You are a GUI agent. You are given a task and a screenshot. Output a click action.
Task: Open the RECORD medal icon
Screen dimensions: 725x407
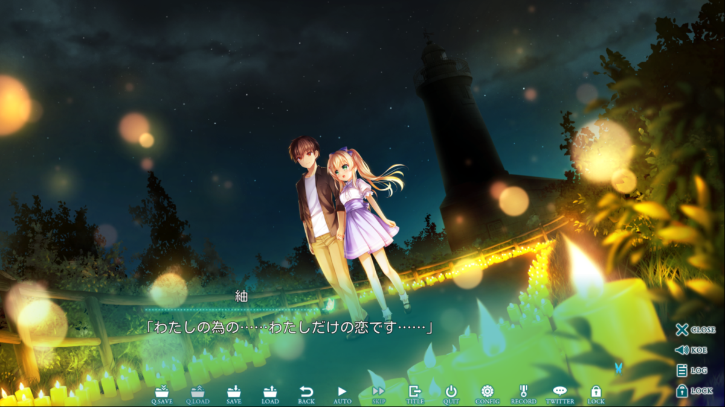click(x=523, y=395)
